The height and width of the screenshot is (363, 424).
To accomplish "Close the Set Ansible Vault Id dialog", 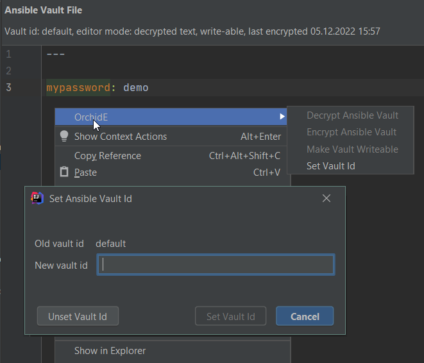I will point(326,198).
